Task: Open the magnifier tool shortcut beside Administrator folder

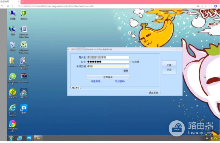Action: [24, 63]
